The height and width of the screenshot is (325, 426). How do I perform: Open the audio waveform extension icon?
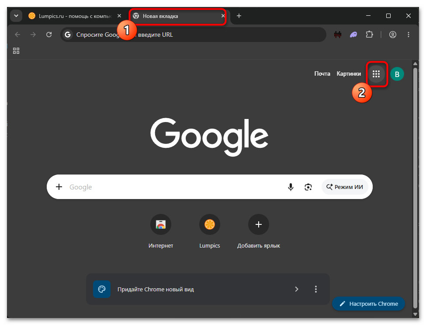point(338,35)
